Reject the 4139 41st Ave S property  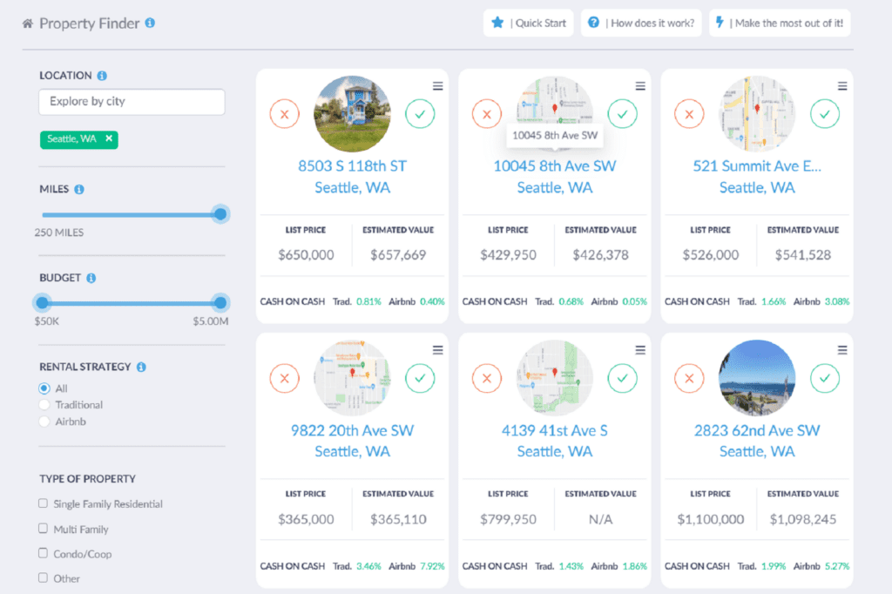[486, 378]
